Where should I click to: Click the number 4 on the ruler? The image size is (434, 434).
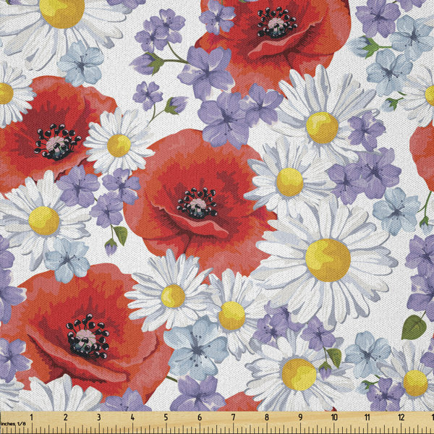[132, 417]
